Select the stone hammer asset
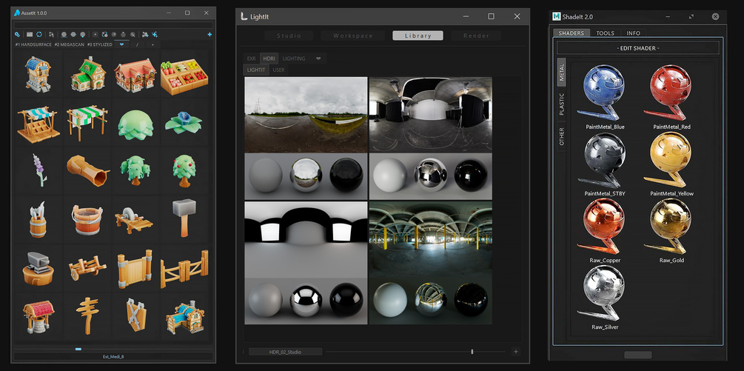 pyautogui.click(x=184, y=218)
